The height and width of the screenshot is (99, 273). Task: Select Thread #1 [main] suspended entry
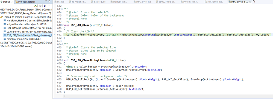(x=26, y=17)
